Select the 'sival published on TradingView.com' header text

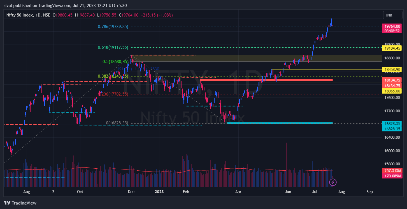point(36,6)
